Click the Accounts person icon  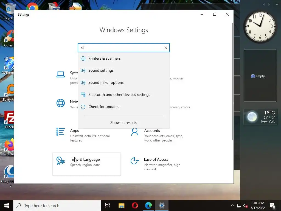click(134, 132)
